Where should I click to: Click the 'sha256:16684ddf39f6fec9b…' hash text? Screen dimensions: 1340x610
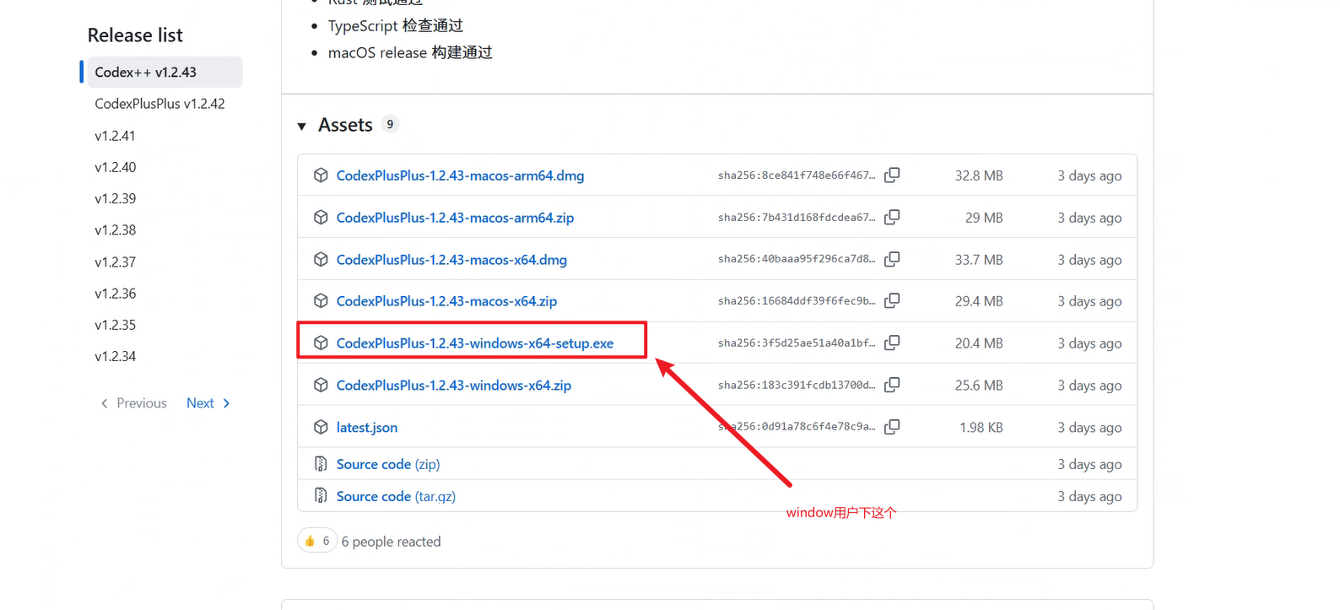[797, 300]
